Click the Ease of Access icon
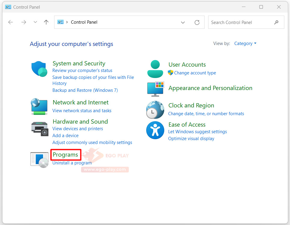The width and height of the screenshot is (290, 225). click(155, 130)
